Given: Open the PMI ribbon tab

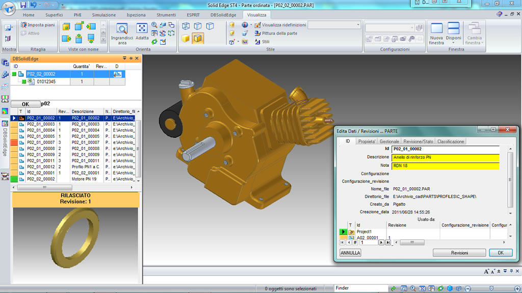Looking at the screenshot, I should [x=77, y=15].
